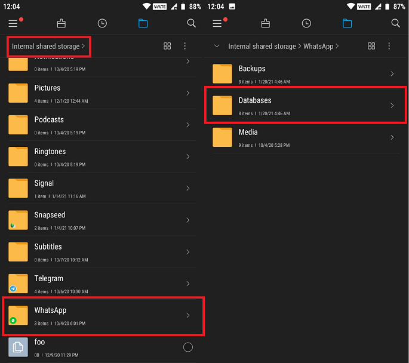
Task: Open the Signal folder icon
Action: 18,188
